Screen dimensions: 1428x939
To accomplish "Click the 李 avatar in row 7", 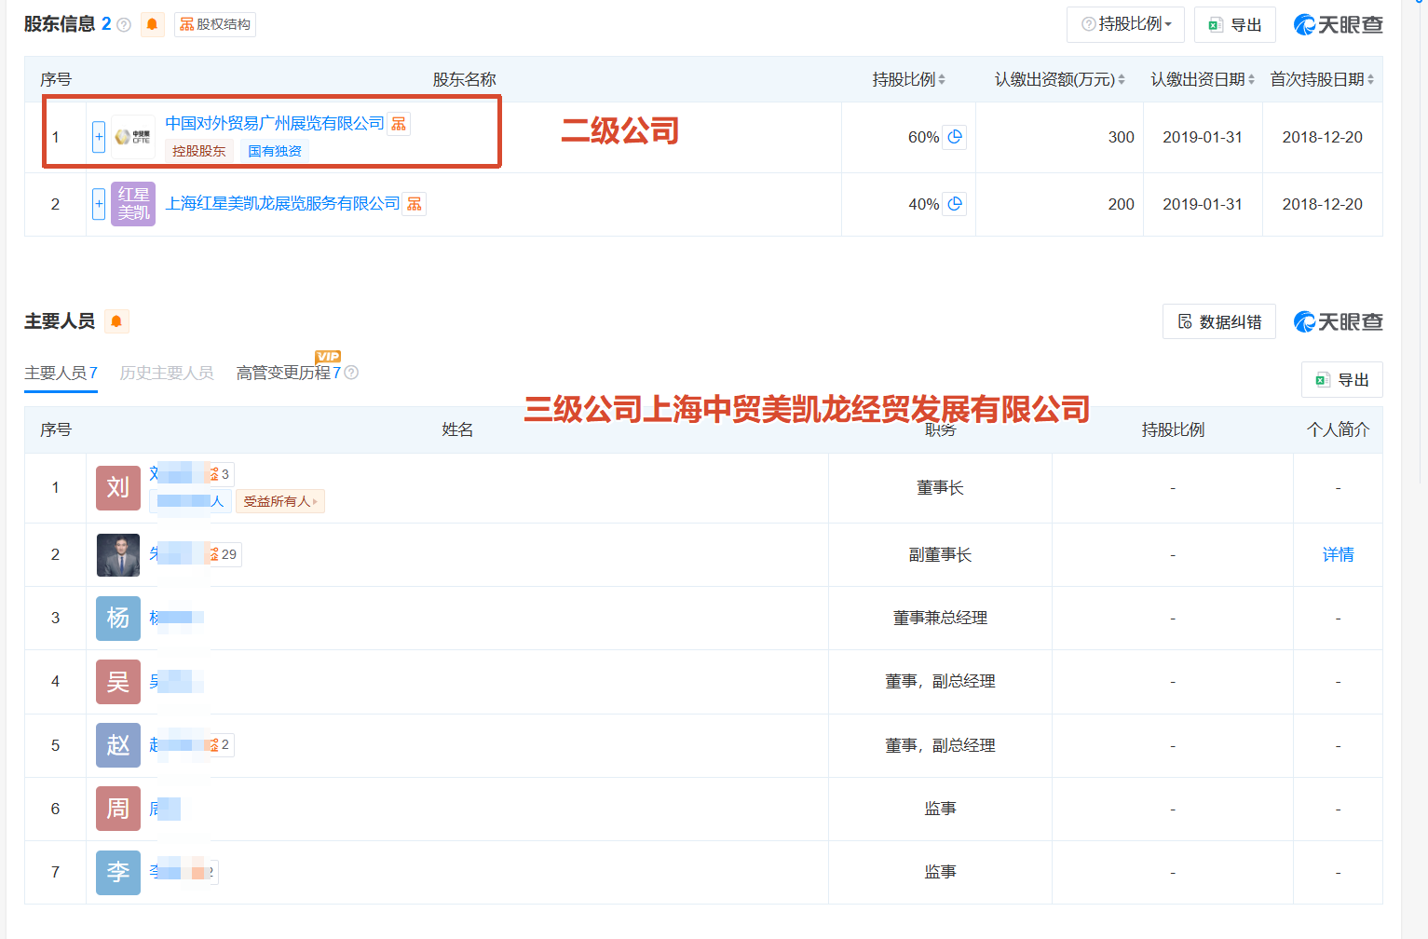I will point(118,873).
